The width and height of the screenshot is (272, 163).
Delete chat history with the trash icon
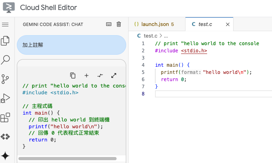tap(119, 24)
